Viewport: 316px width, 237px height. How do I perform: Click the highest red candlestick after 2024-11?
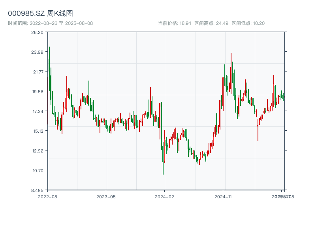(x=231, y=73)
